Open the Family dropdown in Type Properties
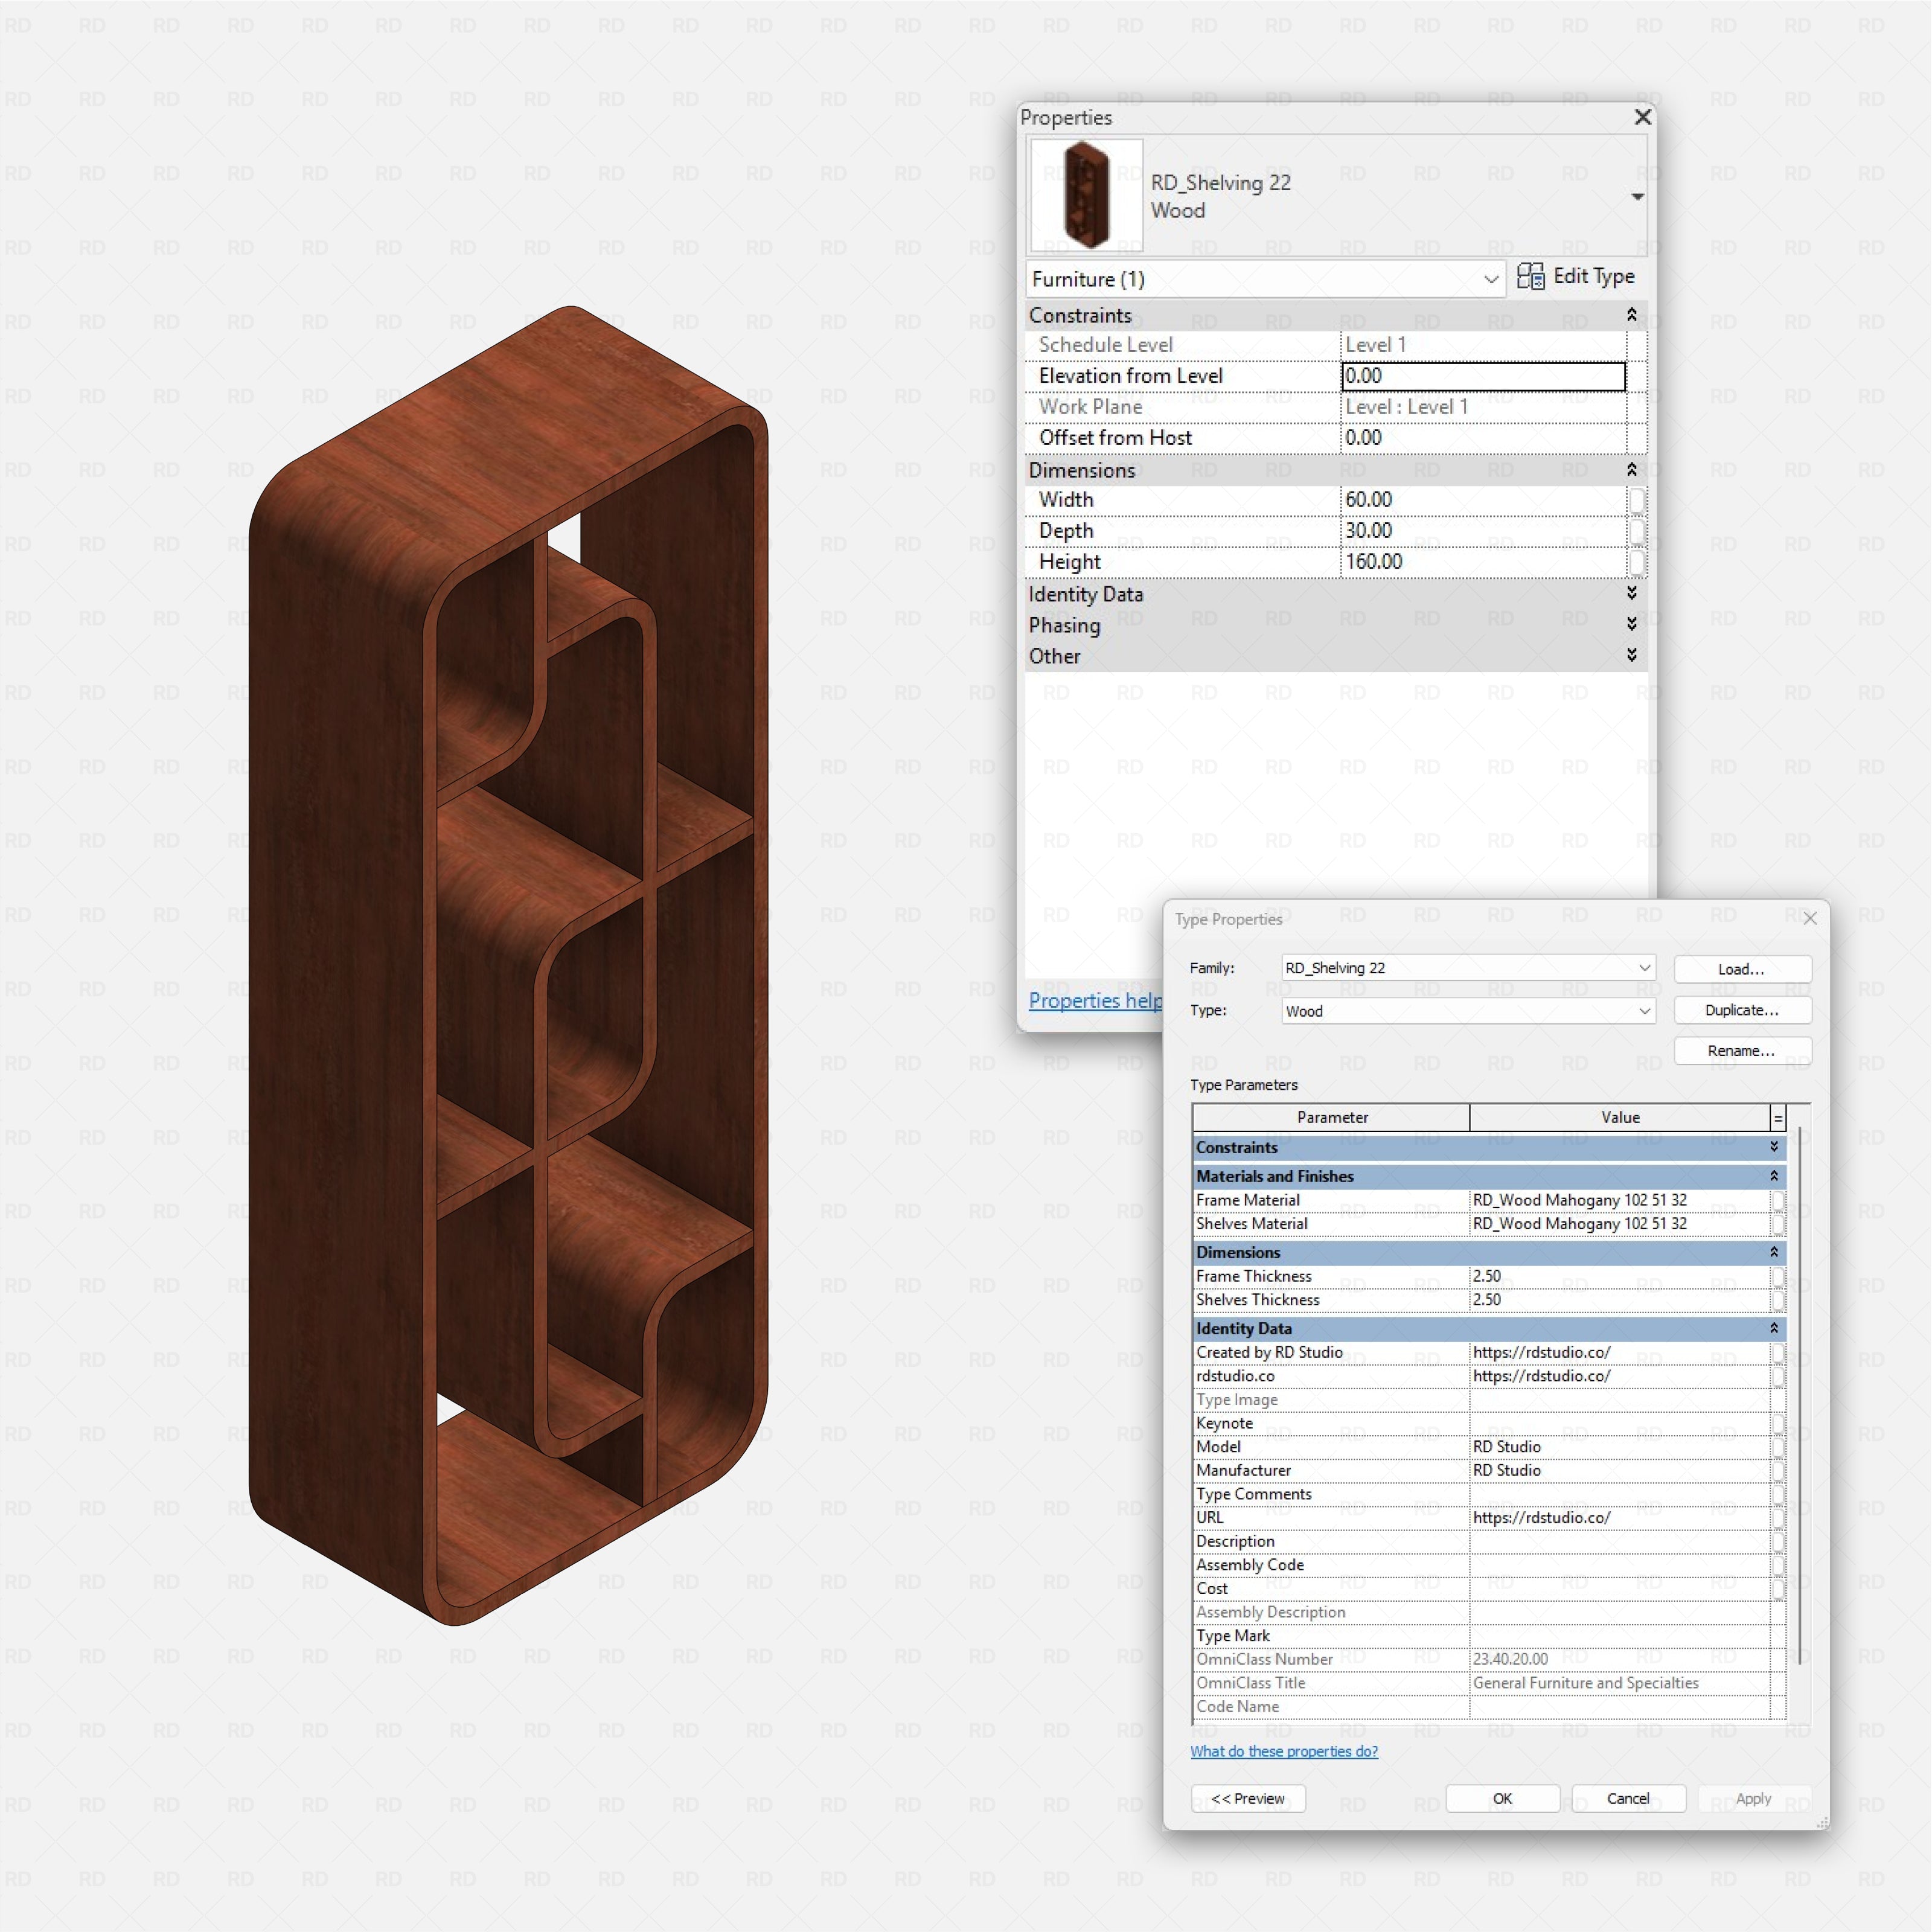The image size is (1932, 1932). point(1468,968)
